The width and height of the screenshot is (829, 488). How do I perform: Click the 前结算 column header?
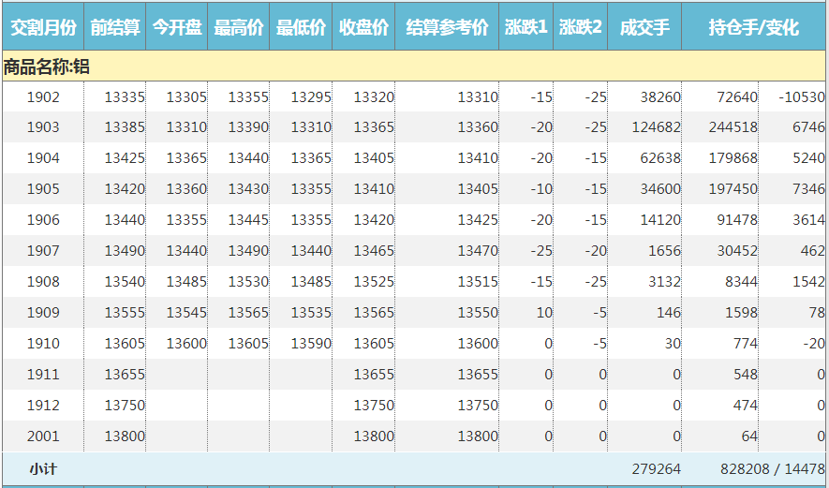(x=115, y=27)
